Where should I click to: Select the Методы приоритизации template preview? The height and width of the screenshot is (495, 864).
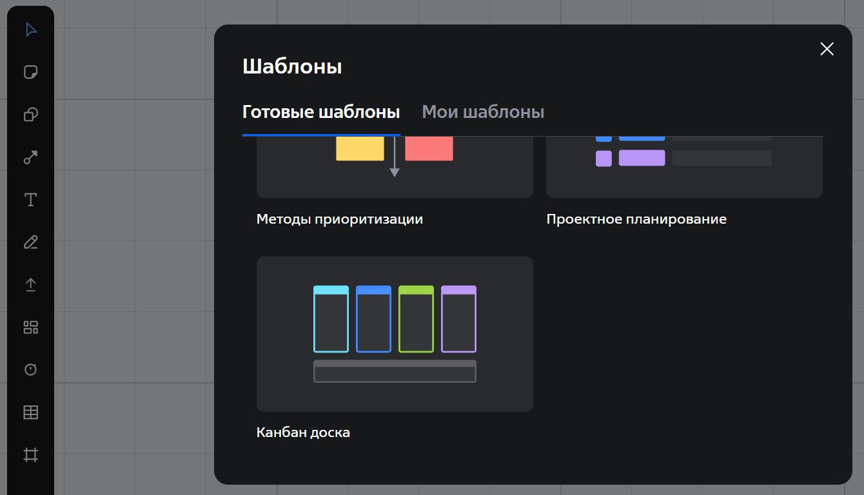click(395, 166)
